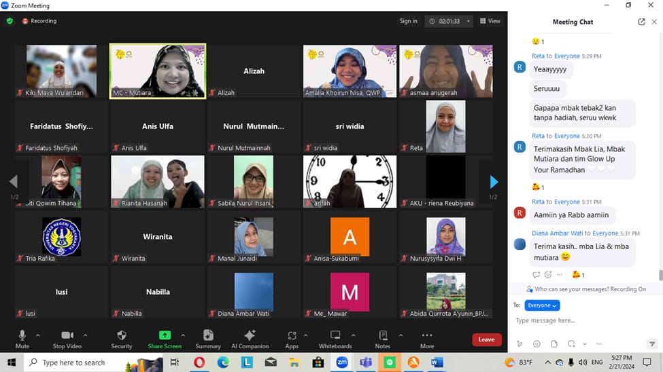
Task: Click the file attachment icon in chat
Action: (x=554, y=343)
